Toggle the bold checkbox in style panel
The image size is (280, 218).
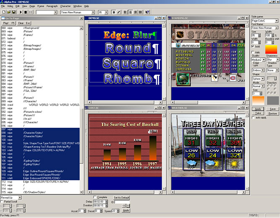(253, 46)
